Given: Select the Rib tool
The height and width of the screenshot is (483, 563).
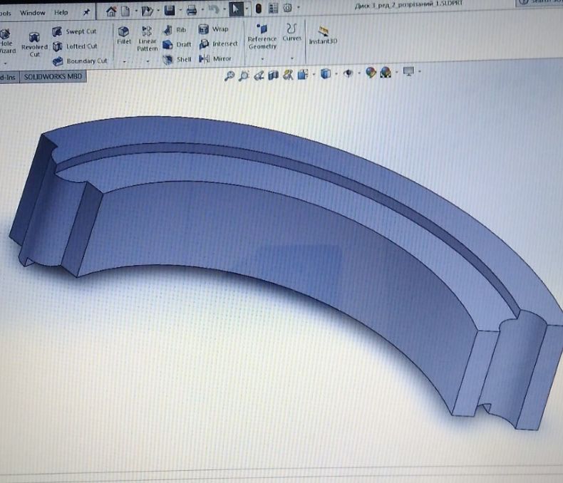Looking at the screenshot, I should pos(175,30).
